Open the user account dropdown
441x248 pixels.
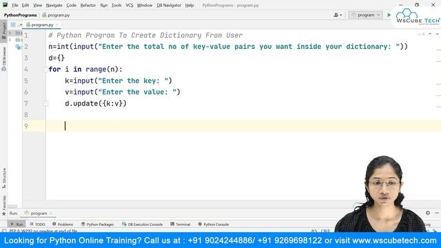(338, 15)
